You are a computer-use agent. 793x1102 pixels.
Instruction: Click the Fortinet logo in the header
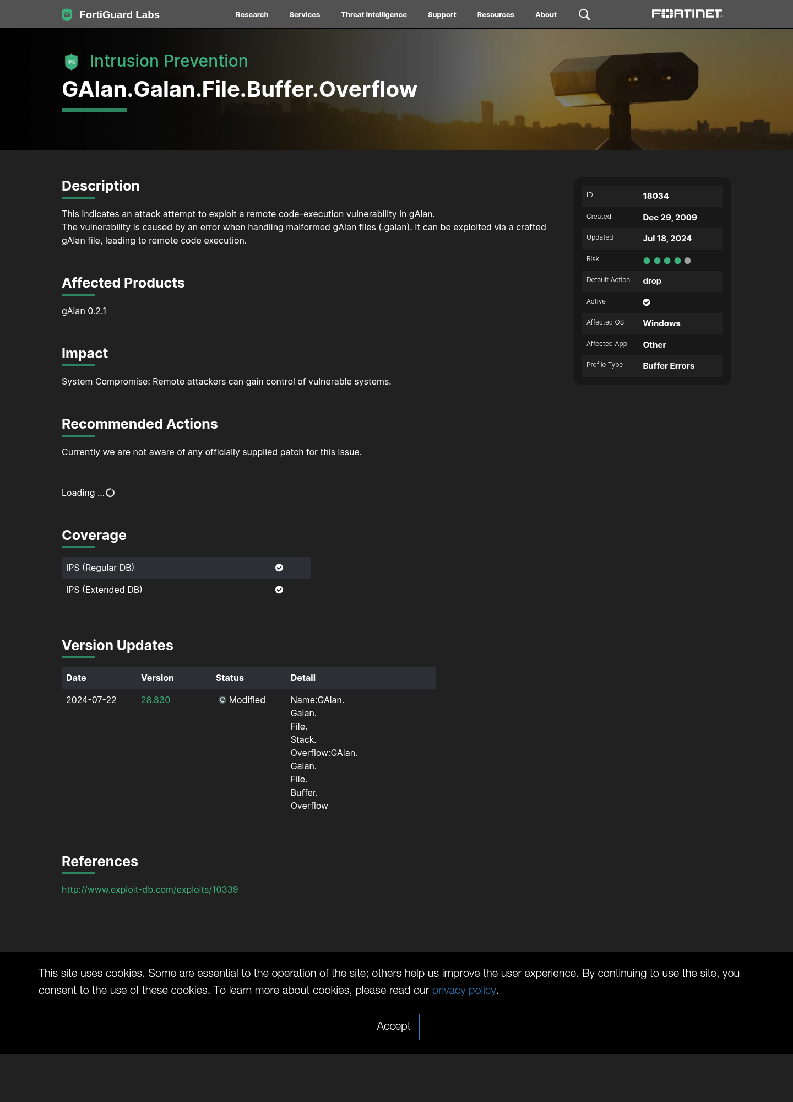pos(687,14)
